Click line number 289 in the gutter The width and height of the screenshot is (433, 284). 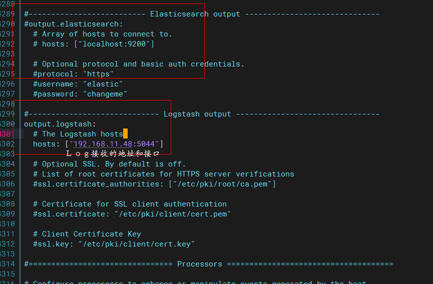[7, 14]
